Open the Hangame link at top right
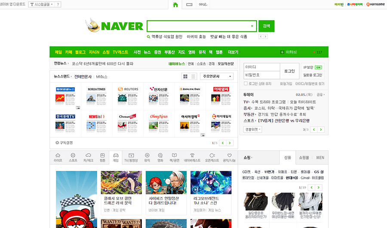387x228 pixels. 375,4
